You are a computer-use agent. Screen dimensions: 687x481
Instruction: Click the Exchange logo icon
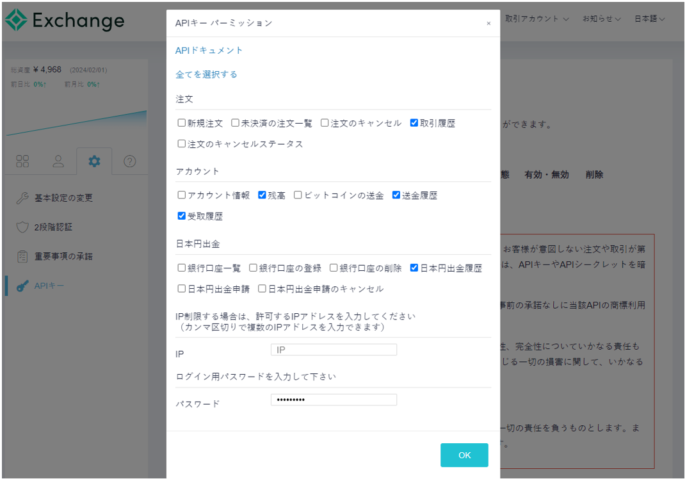tap(16, 20)
